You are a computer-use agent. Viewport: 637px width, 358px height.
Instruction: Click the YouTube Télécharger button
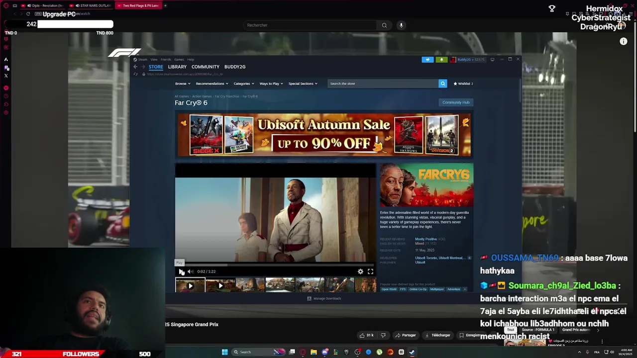[x=437, y=336]
